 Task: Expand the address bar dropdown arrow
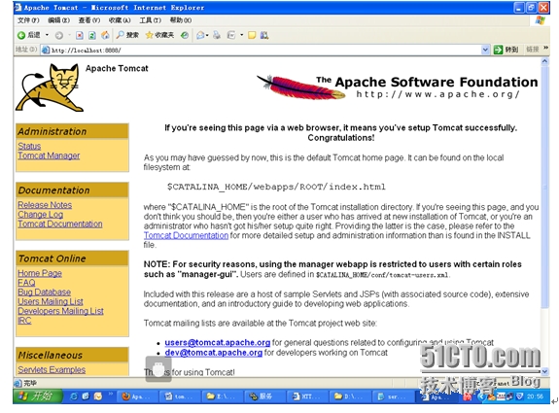coord(485,50)
